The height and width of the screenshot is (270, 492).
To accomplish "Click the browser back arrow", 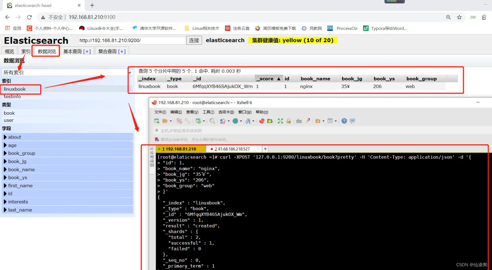I will click(x=7, y=17).
